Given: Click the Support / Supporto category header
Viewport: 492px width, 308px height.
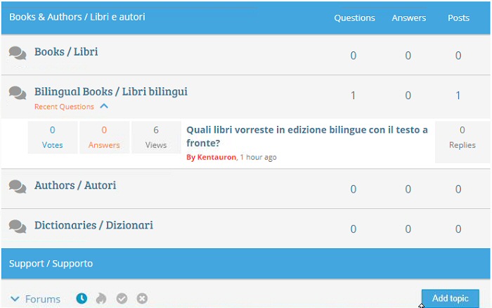Looking at the screenshot, I should point(51,264).
